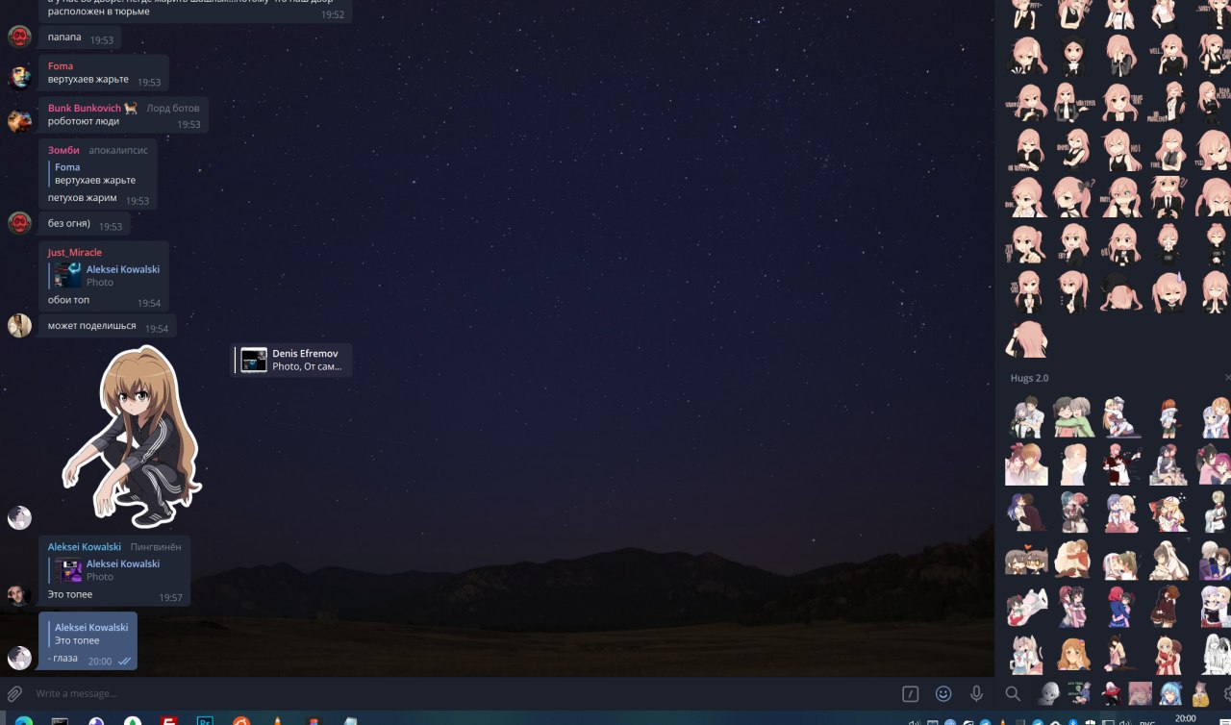Select the cat-eared girl in yellow pack tab

point(1201,693)
